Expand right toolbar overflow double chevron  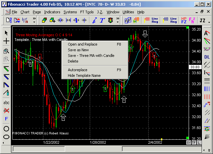click(209, 150)
